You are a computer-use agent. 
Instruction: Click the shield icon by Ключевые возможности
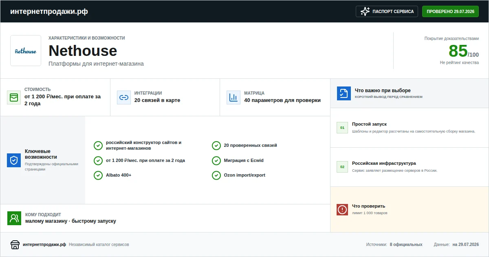[14, 160]
